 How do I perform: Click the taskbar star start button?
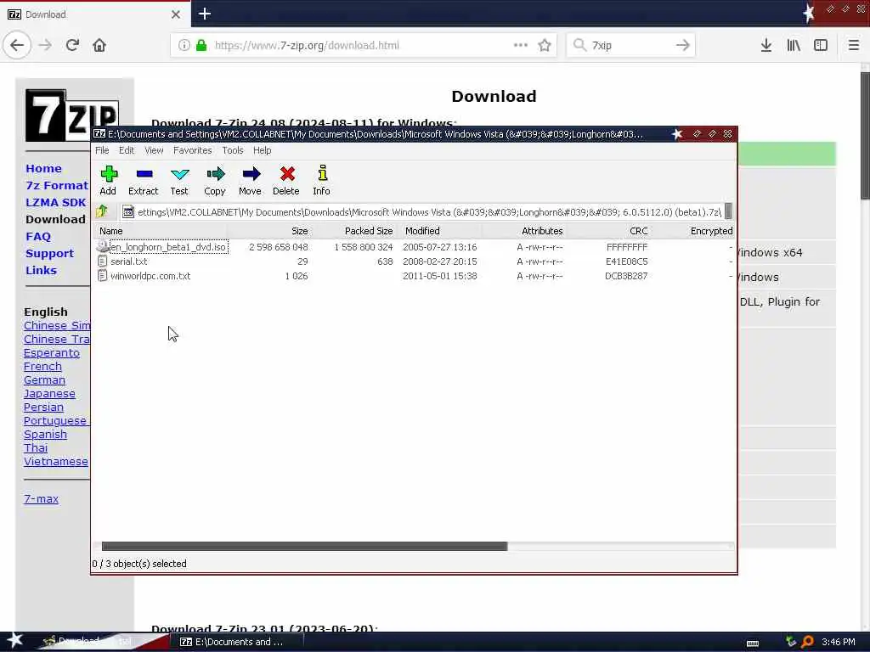coord(15,640)
